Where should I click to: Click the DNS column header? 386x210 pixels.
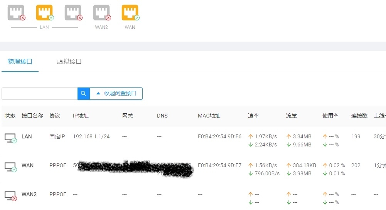pyautogui.click(x=162, y=116)
